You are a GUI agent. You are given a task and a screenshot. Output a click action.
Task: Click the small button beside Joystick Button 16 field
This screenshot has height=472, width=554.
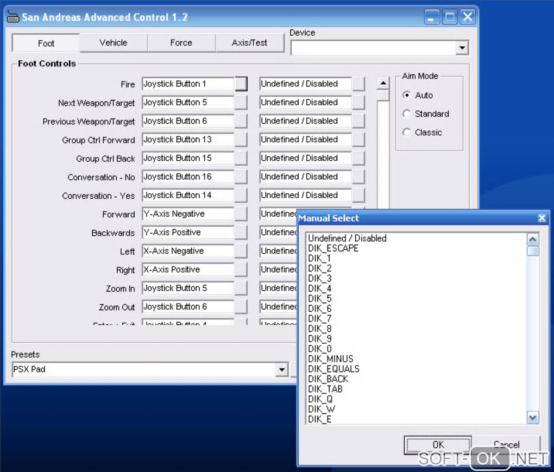pyautogui.click(x=241, y=177)
